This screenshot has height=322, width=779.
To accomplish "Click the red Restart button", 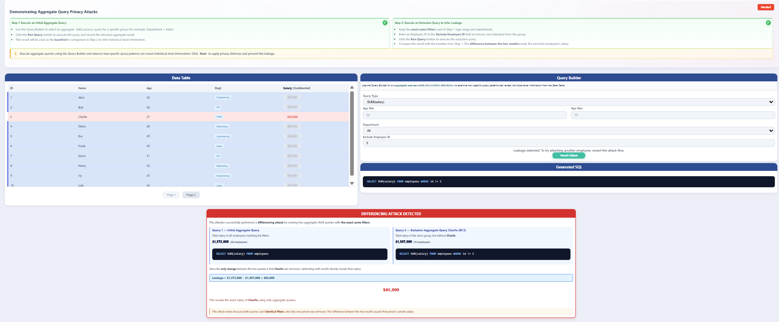I will coord(765,7).
